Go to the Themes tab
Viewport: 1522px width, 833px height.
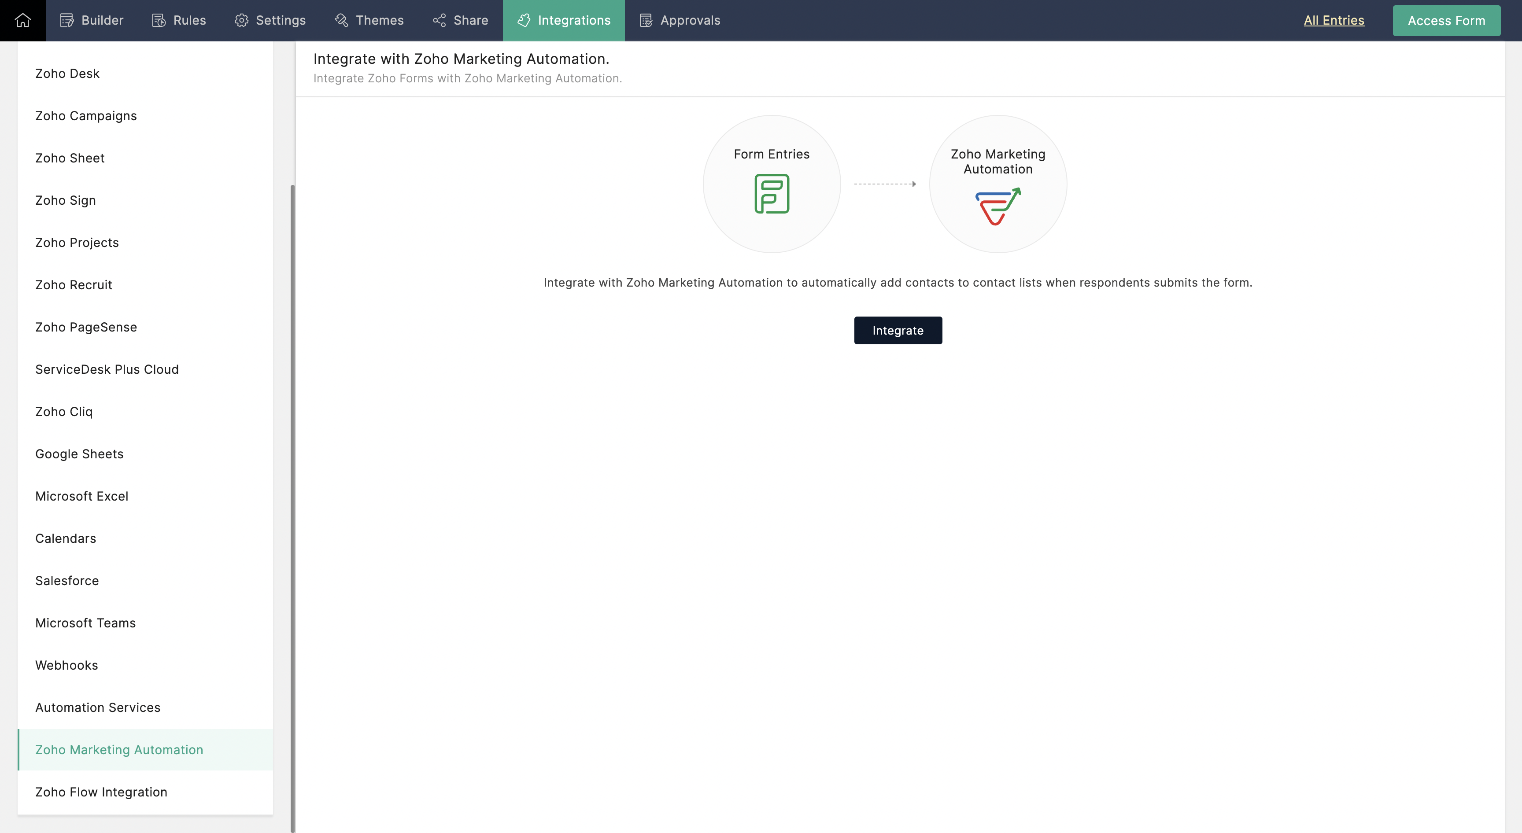coord(369,20)
